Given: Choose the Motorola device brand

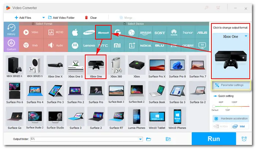Looking at the screenshot, I should 75,45.
